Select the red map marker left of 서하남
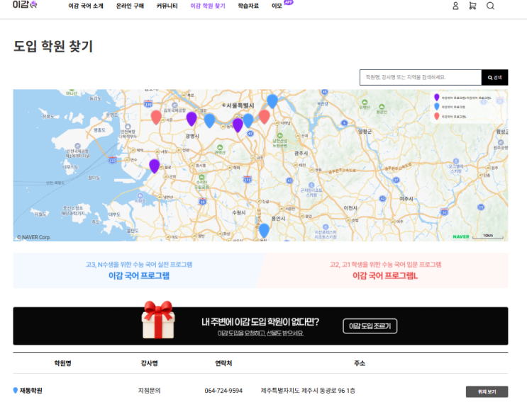 (x=264, y=117)
